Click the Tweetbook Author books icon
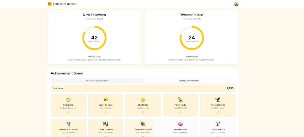 click(x=143, y=124)
